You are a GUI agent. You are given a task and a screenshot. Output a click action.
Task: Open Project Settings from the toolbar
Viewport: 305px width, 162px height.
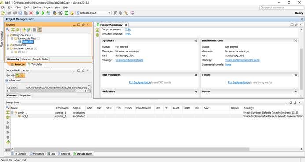pos(55,13)
